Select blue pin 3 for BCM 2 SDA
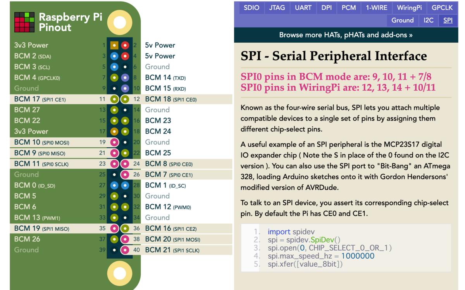Screen dimensions: 465x290 click(114, 56)
